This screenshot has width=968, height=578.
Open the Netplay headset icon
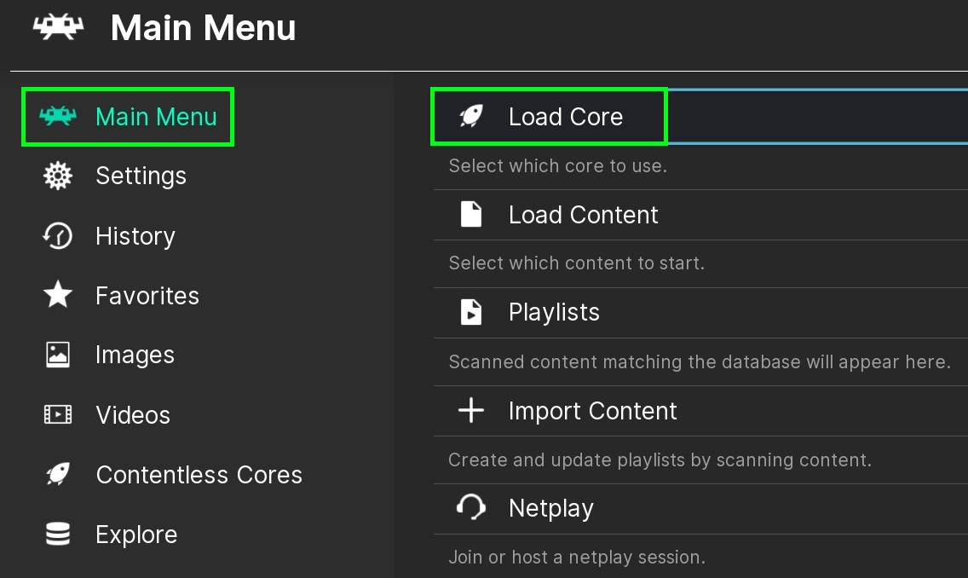[x=471, y=508]
